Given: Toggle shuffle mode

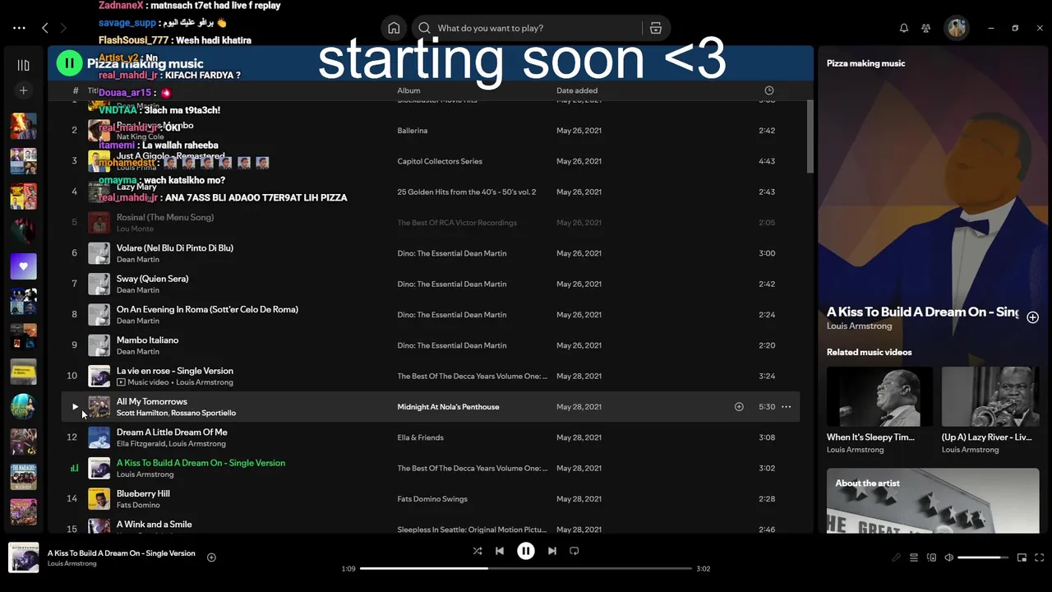Looking at the screenshot, I should coord(478,551).
